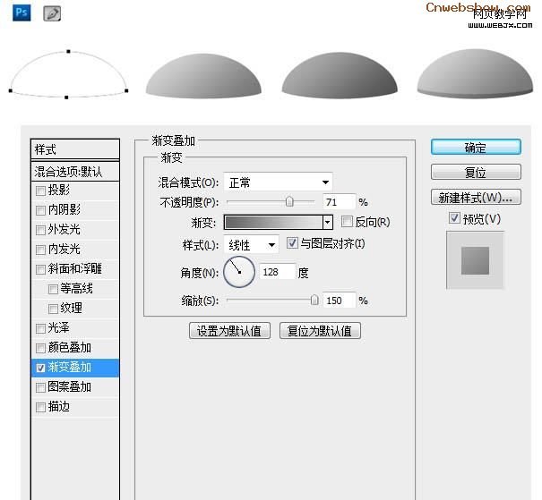The height and width of the screenshot is (500, 542).
Task: Click the 不透明度 opacity slider handle
Action: click(x=289, y=201)
